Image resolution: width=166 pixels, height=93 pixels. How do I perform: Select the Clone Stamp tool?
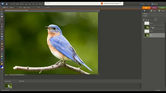coord(2,47)
